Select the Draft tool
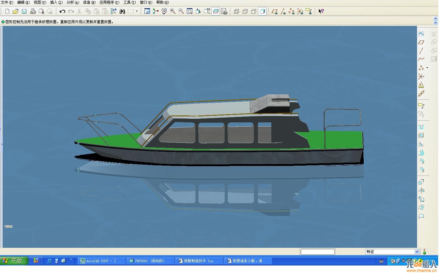 (421, 153)
